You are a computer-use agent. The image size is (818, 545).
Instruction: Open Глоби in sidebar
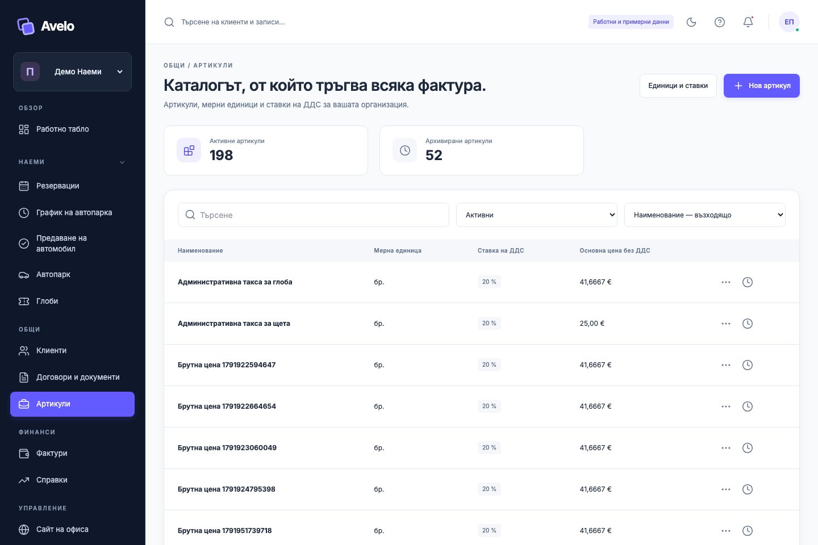(x=72, y=301)
